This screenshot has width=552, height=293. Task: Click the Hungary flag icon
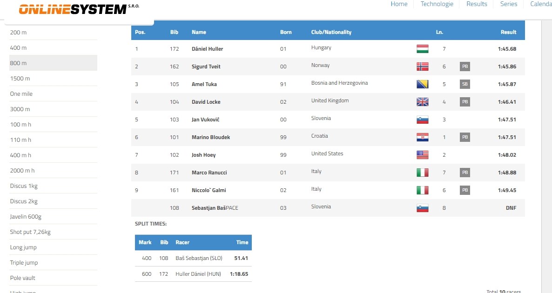pos(422,49)
